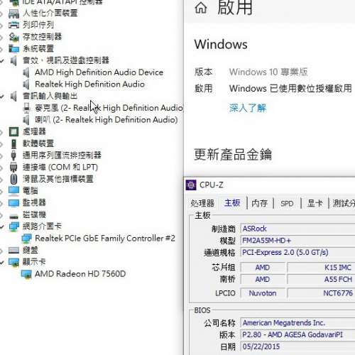This screenshot has width=355, height=355.
Task: Collapse the 網路介面卡 category
Action: [x=2, y=226]
